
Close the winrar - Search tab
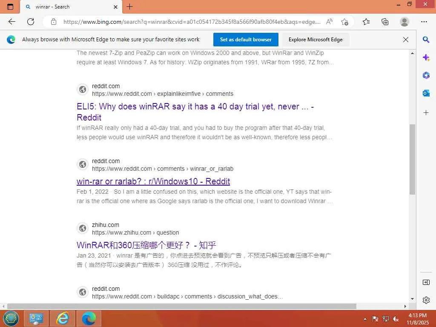[x=116, y=7]
